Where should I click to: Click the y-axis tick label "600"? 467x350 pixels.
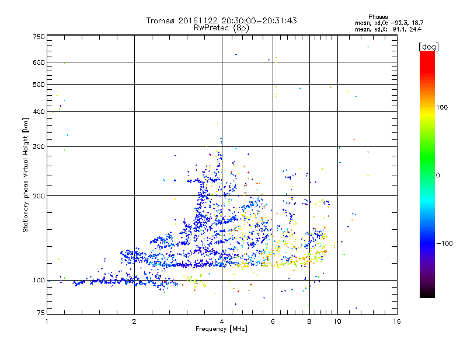click(x=39, y=62)
